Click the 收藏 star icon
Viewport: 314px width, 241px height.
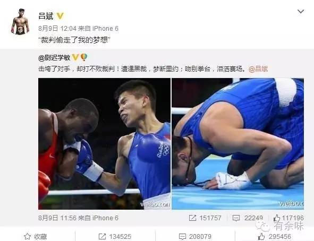pos(27,236)
